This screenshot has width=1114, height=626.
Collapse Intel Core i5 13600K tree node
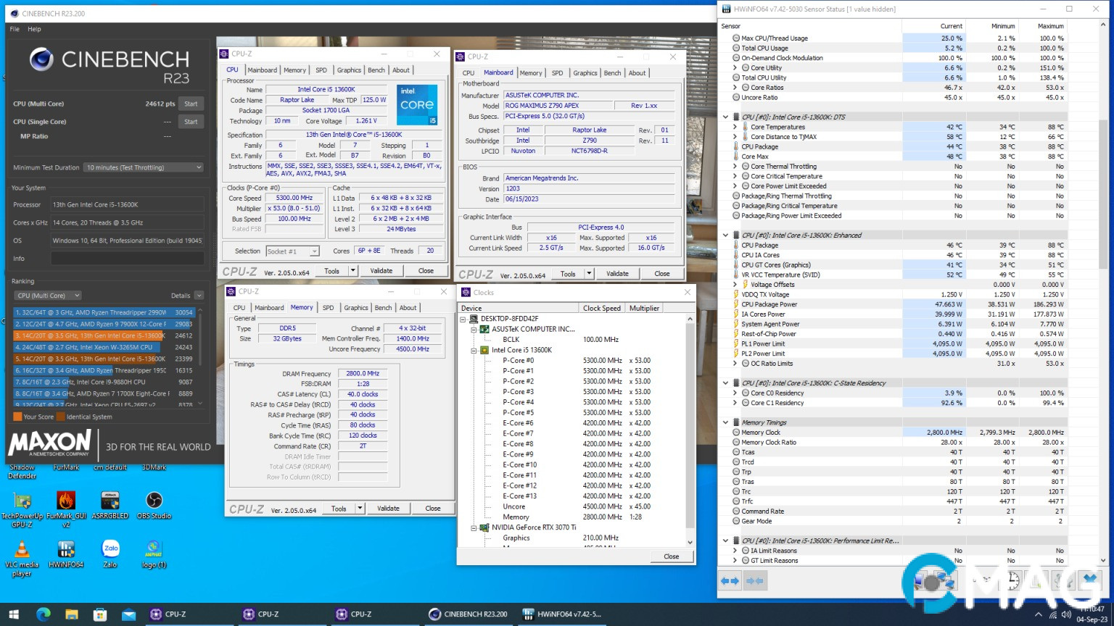click(474, 350)
